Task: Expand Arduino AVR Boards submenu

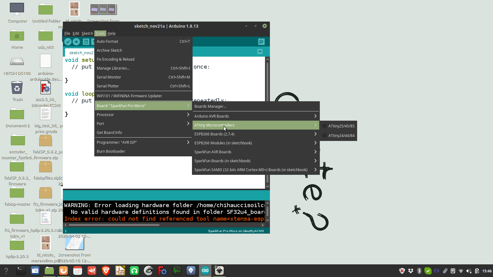Action: (256, 116)
